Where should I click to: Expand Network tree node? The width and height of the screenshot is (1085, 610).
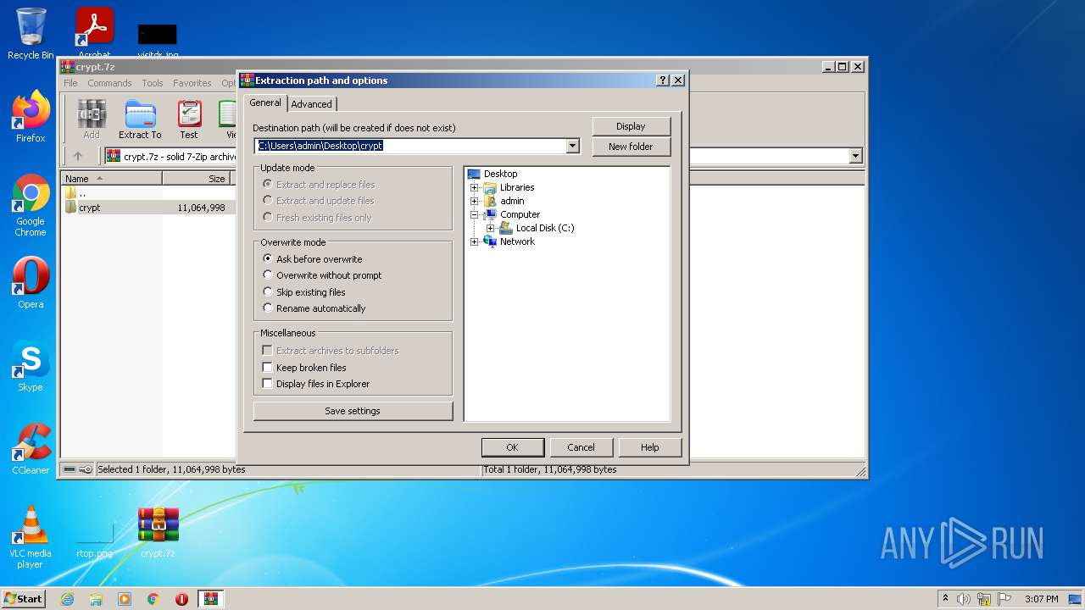[x=475, y=241]
